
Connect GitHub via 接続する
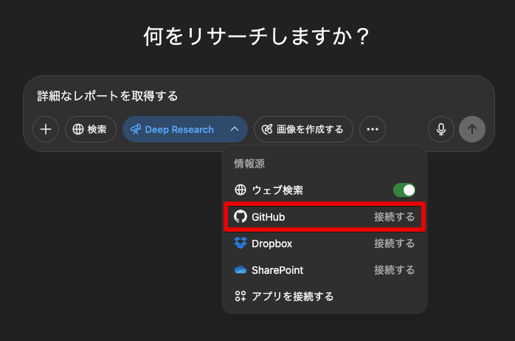point(394,217)
